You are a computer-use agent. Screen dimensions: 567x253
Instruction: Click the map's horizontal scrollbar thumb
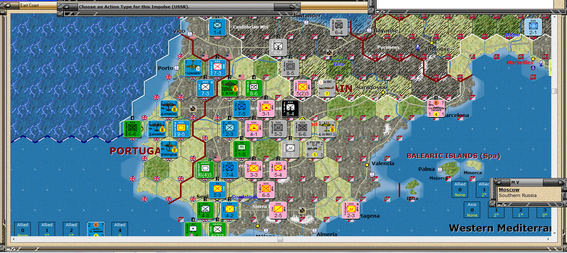(x=280, y=239)
